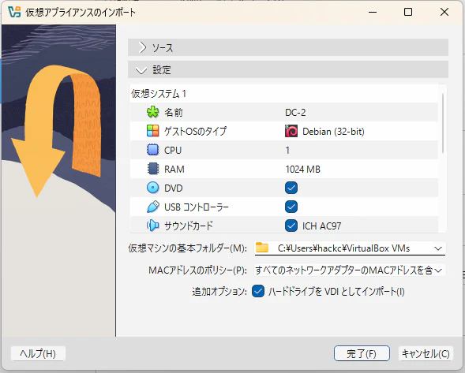Click the settings list vertical scrollbar

point(443,123)
